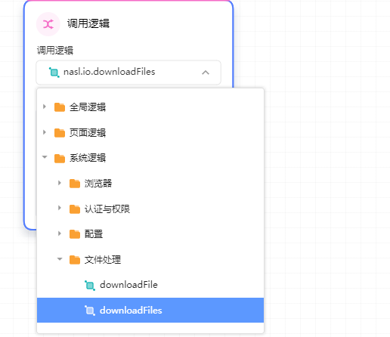The height and width of the screenshot is (337, 390).
Task: Select the 认证与权限 tree item label
Action: coord(107,209)
